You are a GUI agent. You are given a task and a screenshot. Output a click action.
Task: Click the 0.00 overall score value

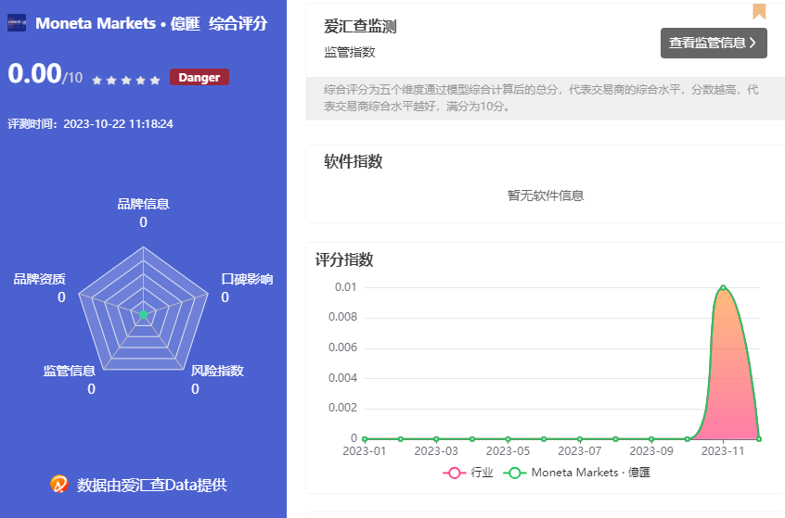34,73
